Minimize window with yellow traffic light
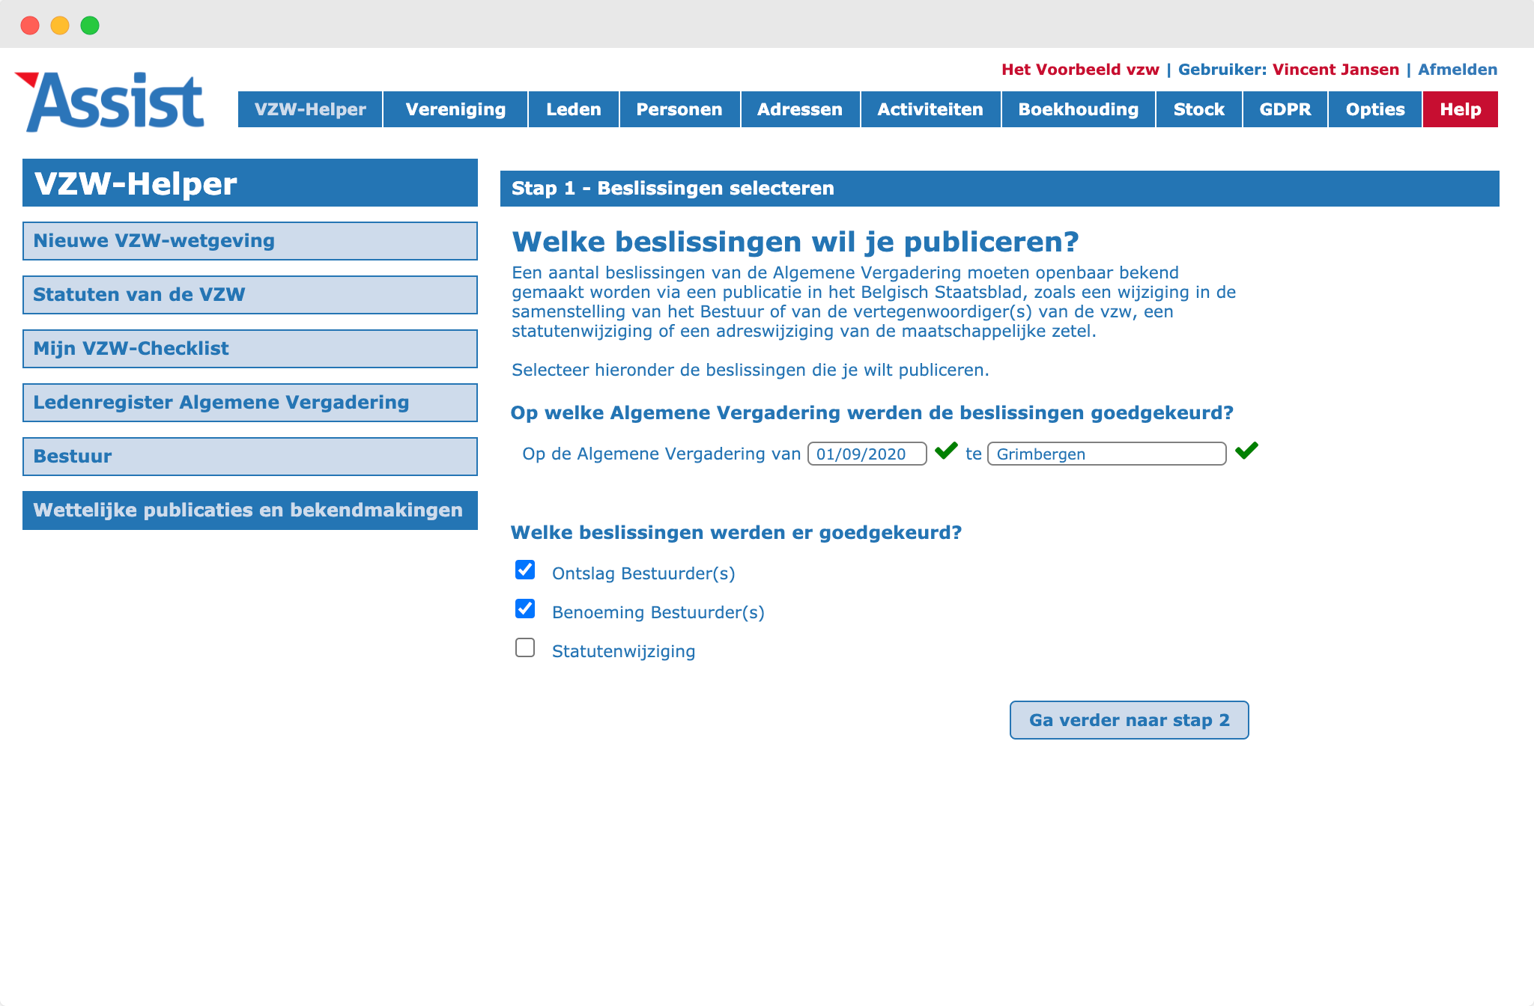 point(60,25)
